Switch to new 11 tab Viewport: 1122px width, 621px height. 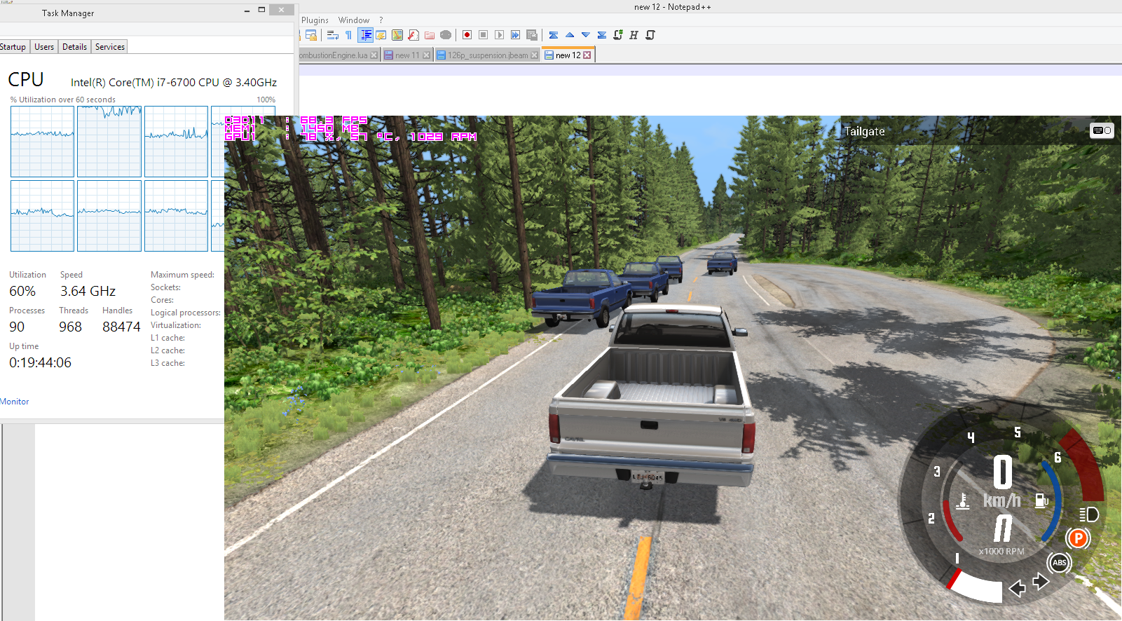[x=407, y=55]
